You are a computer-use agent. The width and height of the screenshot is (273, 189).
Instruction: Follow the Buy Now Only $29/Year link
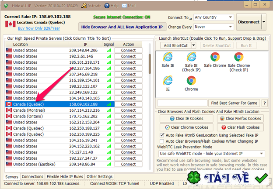click(x=39, y=28)
